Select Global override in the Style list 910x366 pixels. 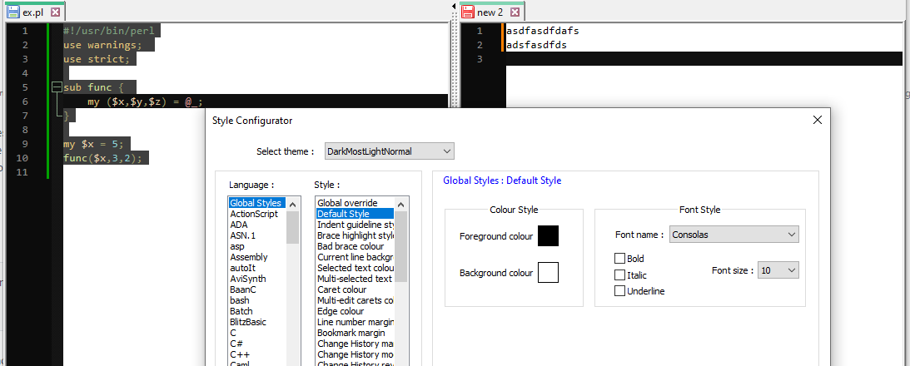(x=347, y=203)
